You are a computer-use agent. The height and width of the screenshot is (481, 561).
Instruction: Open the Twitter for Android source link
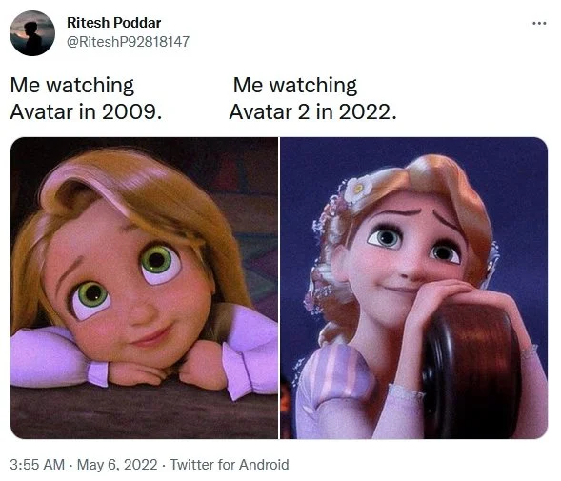(230, 465)
